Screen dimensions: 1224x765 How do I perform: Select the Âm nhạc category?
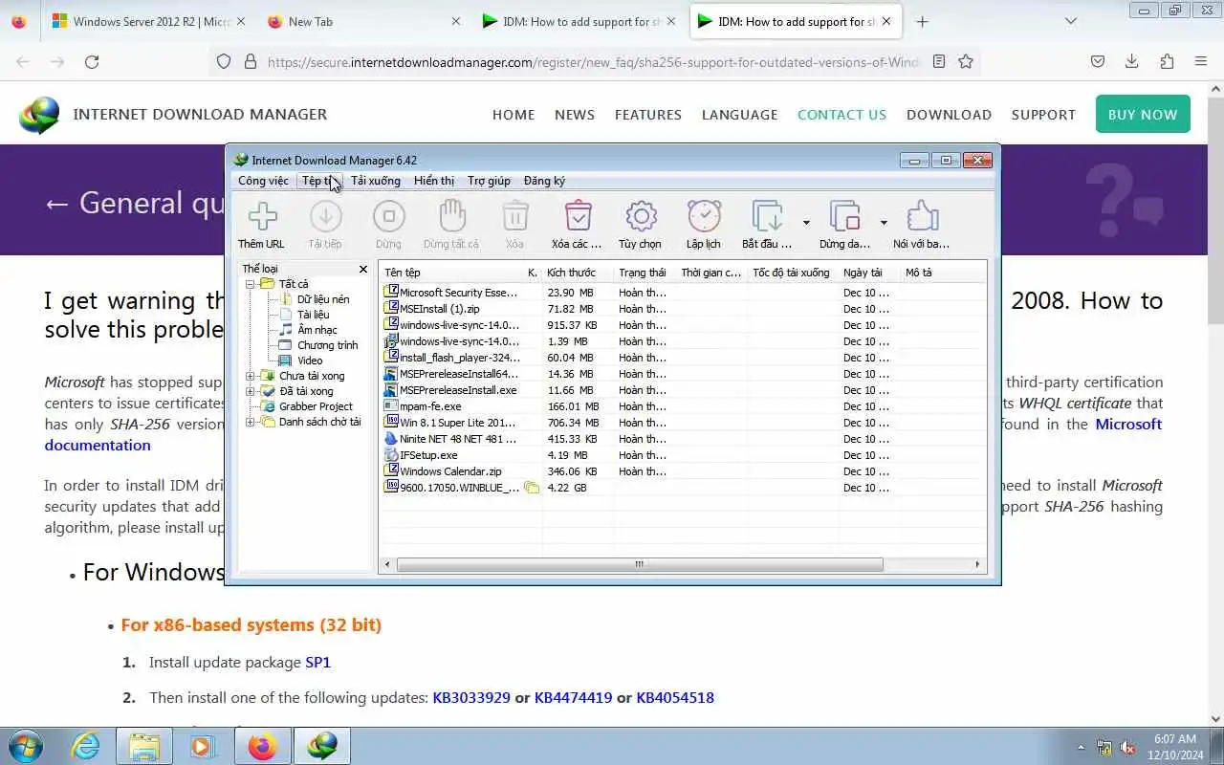[317, 330]
